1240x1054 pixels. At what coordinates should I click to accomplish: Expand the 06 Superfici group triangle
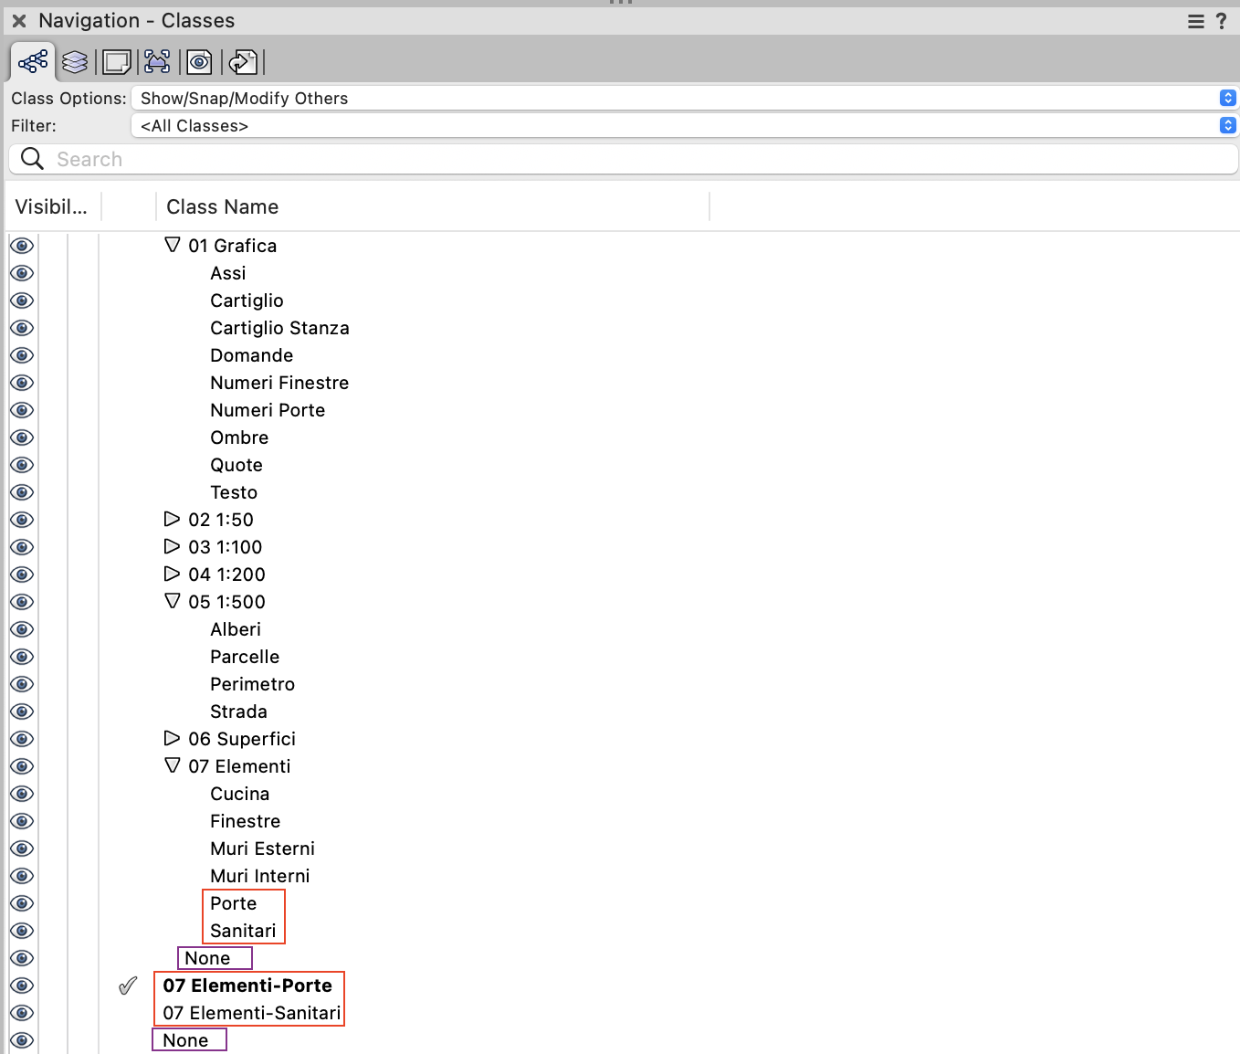click(x=172, y=738)
